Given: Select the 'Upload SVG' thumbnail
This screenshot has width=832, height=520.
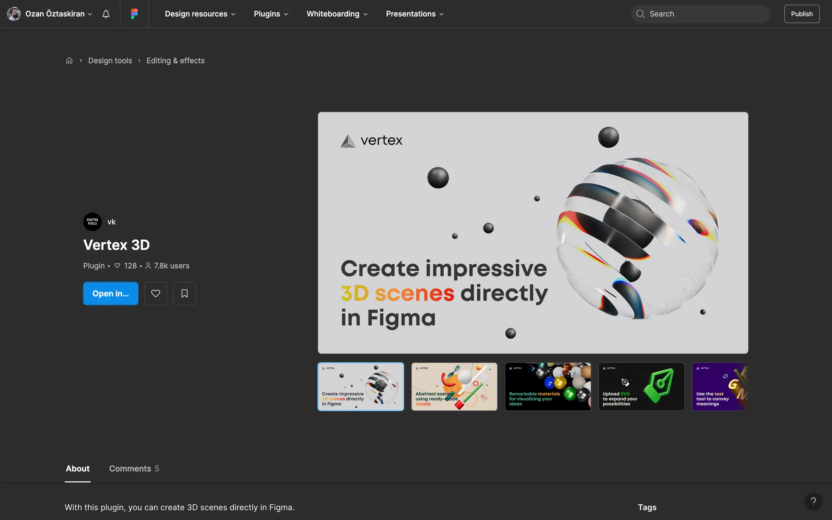Looking at the screenshot, I should (x=641, y=387).
